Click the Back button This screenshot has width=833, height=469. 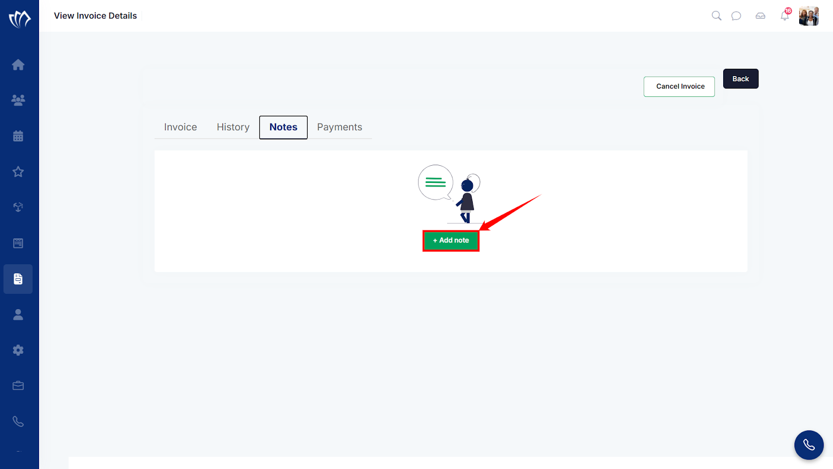(741, 79)
